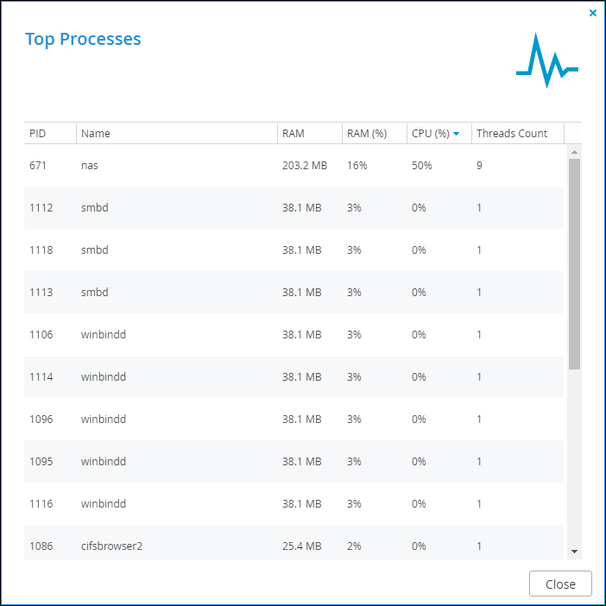Select PID 1095 cell
606x606 pixels.
tap(41, 462)
